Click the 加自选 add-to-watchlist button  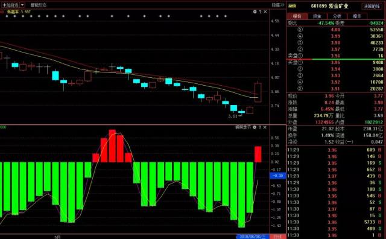(10, 5)
